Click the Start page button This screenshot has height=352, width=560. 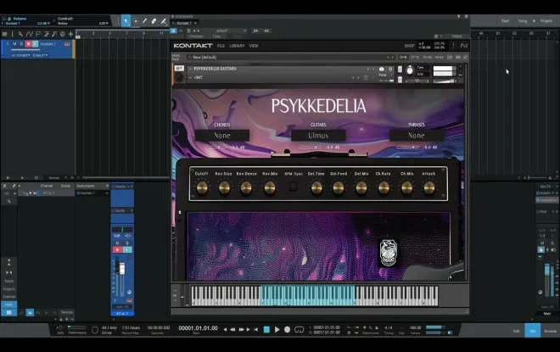coord(505,21)
